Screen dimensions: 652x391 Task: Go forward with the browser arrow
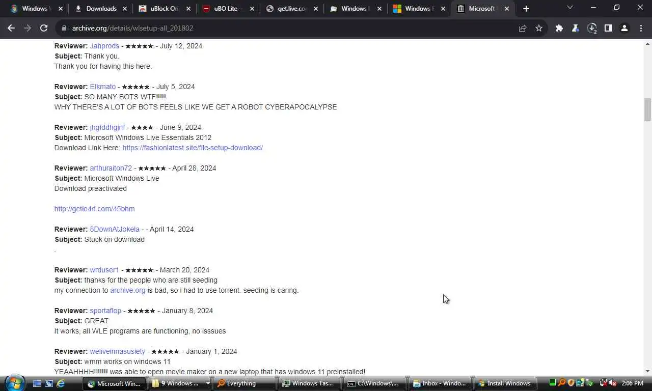tap(28, 28)
